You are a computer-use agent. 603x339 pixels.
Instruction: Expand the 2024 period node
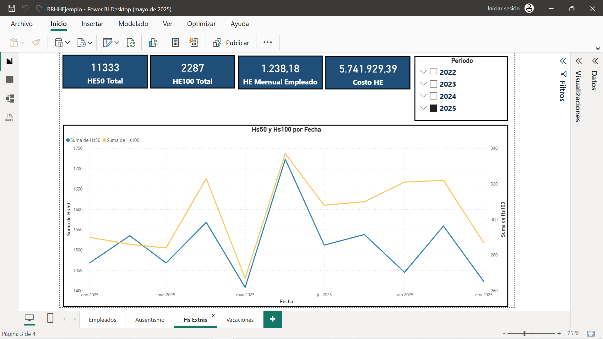pyautogui.click(x=423, y=96)
